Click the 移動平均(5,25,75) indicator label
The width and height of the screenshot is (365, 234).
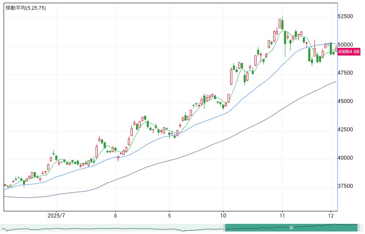tap(26, 8)
